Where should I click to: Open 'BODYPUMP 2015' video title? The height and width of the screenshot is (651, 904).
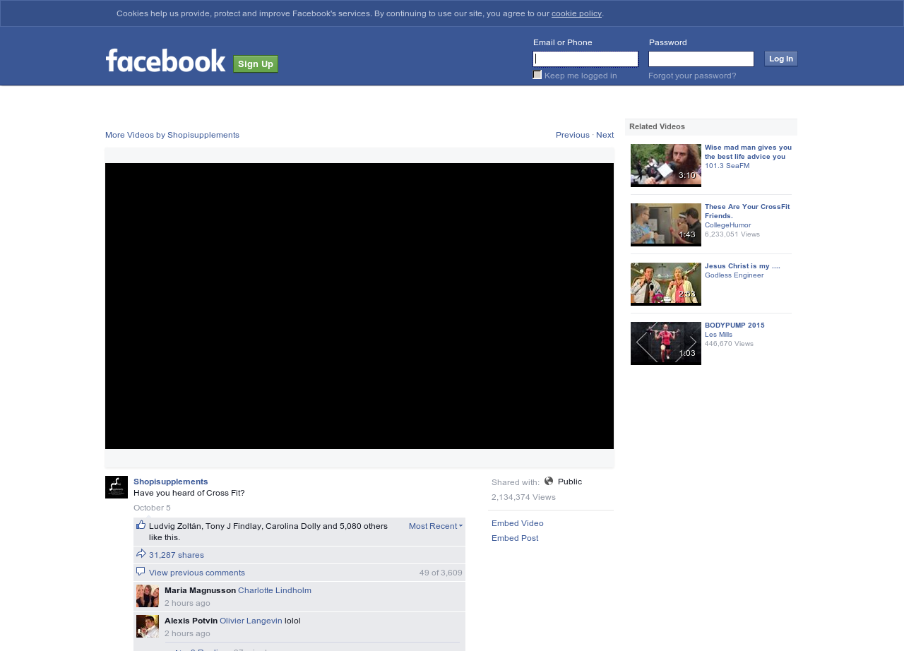tap(734, 325)
